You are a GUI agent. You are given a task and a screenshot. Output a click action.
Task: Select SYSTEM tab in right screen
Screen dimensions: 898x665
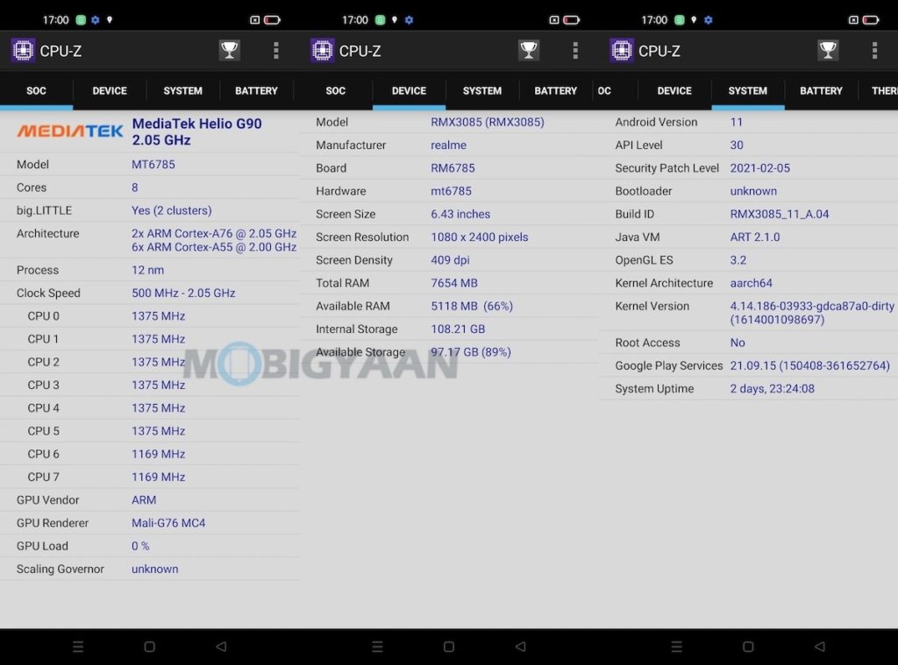click(747, 90)
